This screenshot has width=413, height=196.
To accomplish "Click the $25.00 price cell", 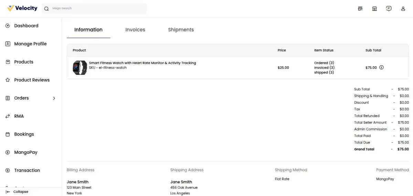I will (x=283, y=68).
